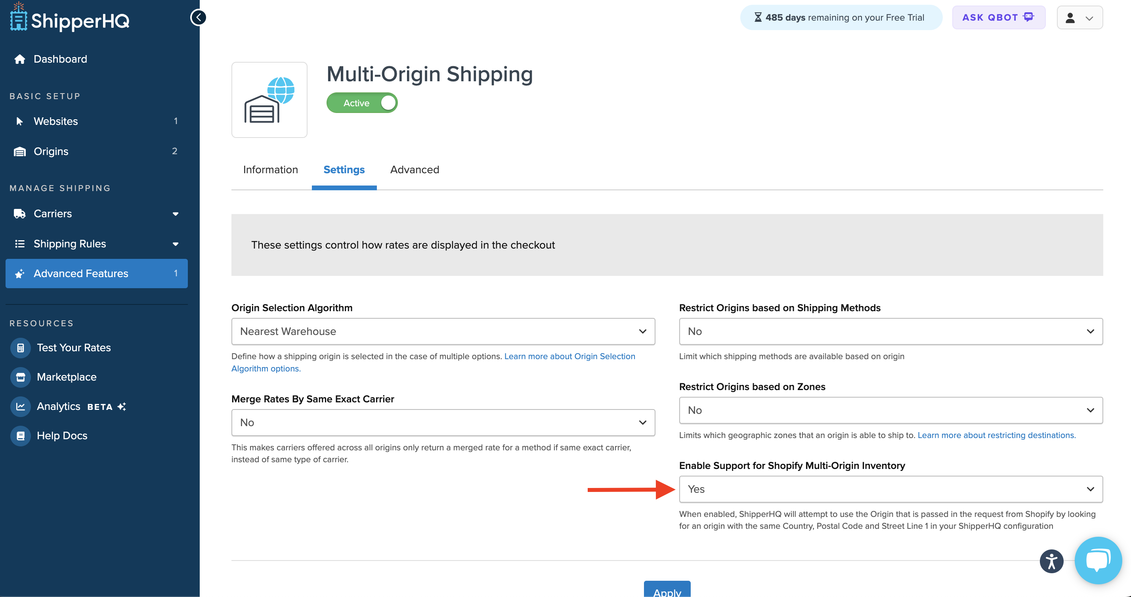Image resolution: width=1131 pixels, height=597 pixels.
Task: Click the Ask QBot button
Action: pyautogui.click(x=998, y=17)
